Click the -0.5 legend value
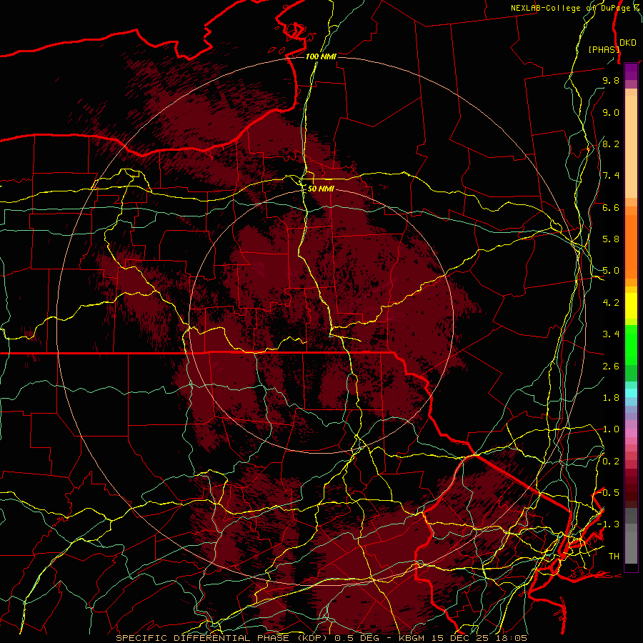 [609, 493]
